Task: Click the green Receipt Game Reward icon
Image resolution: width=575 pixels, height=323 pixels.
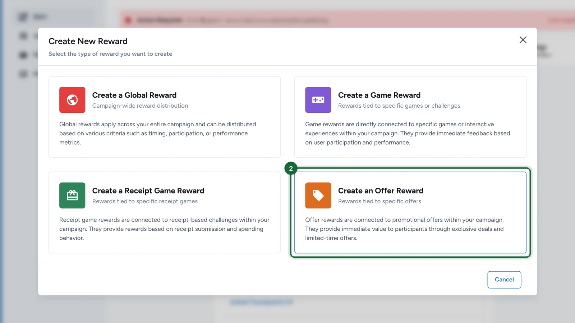Action: (72, 195)
